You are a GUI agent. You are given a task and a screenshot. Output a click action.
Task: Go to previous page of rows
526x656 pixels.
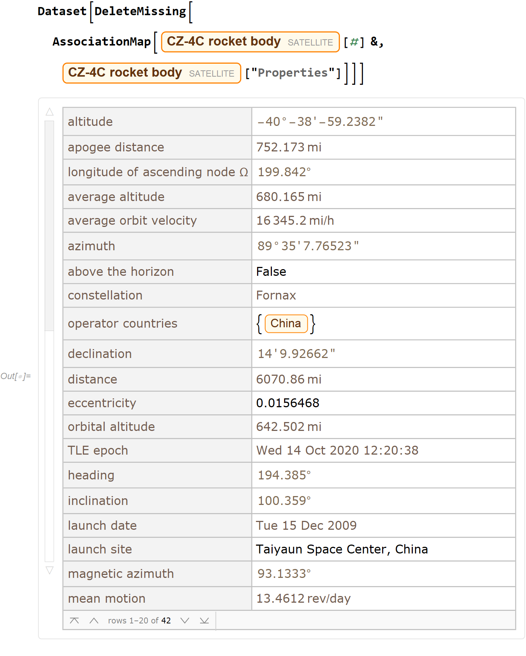tap(94, 620)
